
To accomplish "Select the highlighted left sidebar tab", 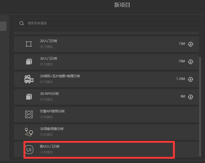I will pyautogui.click(x=3, y=26).
